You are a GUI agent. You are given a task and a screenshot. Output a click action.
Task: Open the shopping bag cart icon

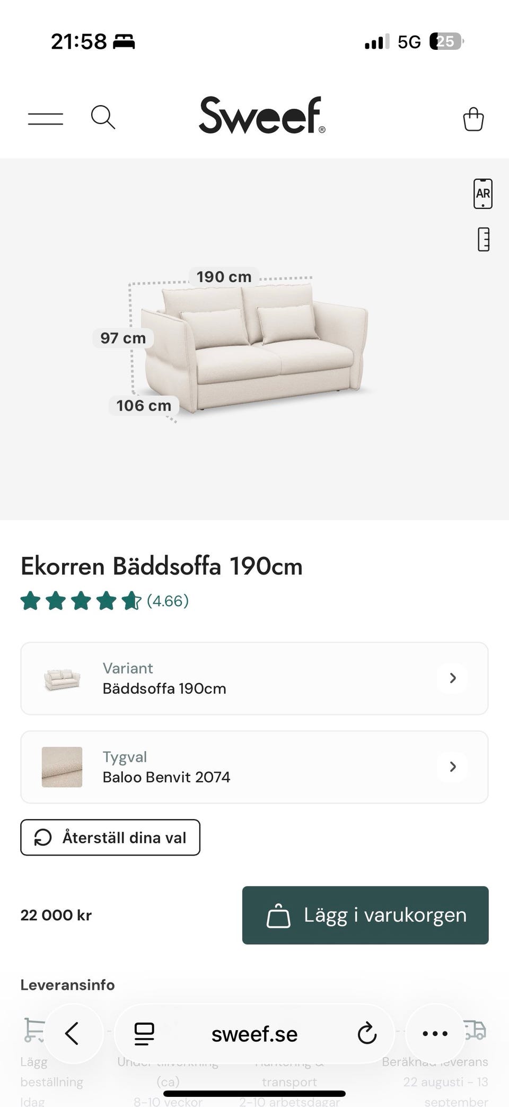473,119
